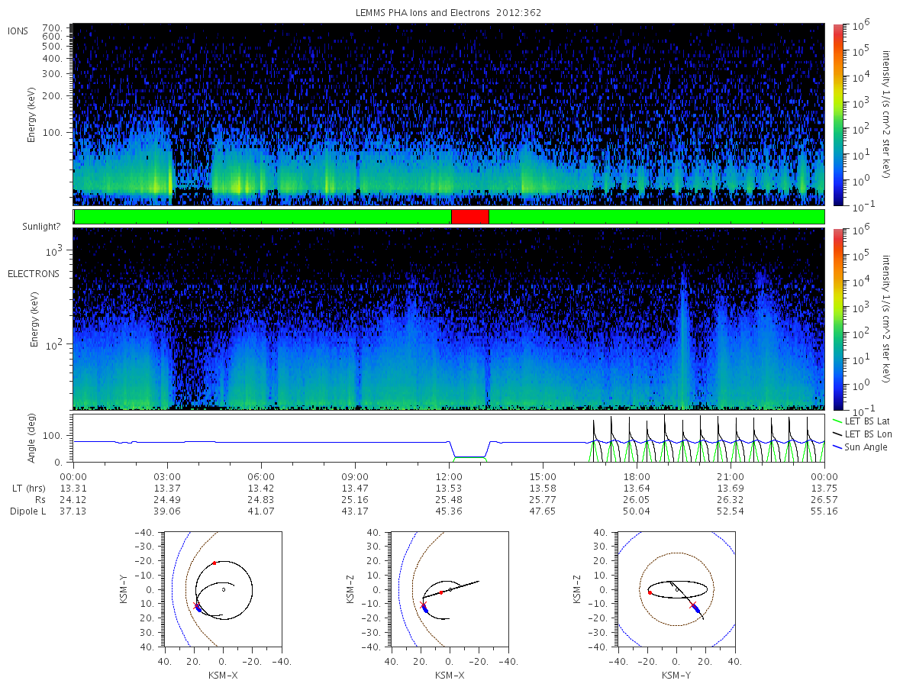
Task: Click the ELECTRONS panel label
Action: pos(33,274)
